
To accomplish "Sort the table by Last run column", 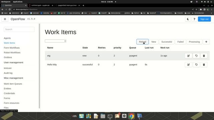I will coord(149,48).
